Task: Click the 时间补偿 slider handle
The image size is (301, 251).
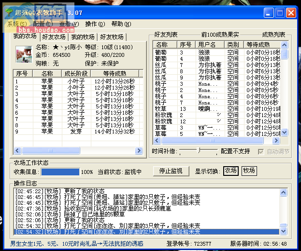Action: pyautogui.click(x=199, y=150)
